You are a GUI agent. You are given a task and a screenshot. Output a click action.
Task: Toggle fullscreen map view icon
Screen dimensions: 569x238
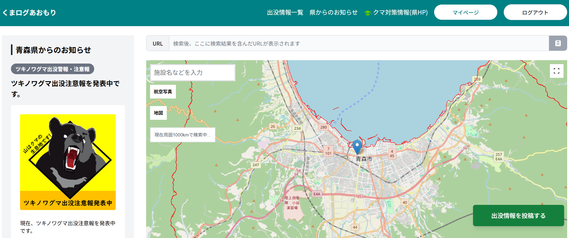pyautogui.click(x=557, y=71)
